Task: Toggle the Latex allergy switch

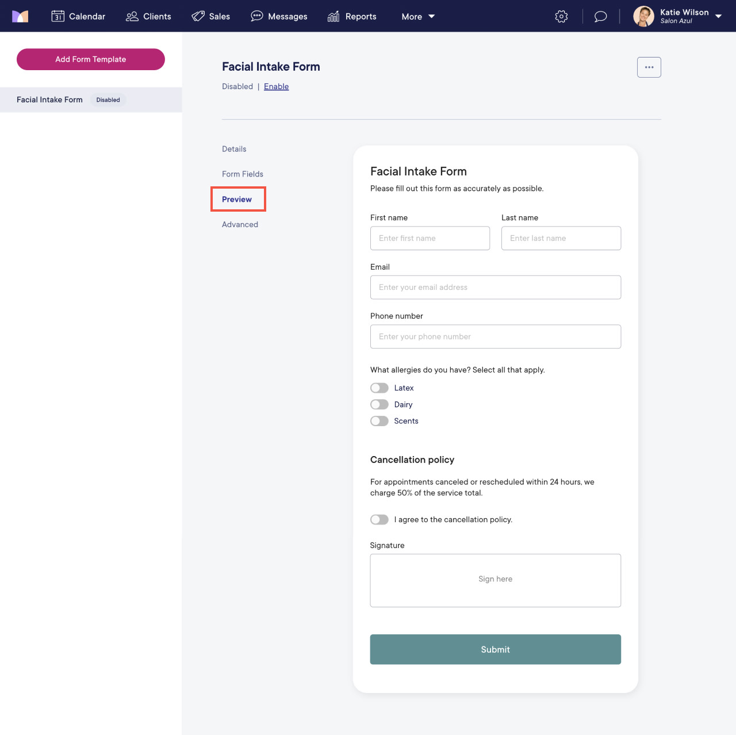Action: pos(379,388)
